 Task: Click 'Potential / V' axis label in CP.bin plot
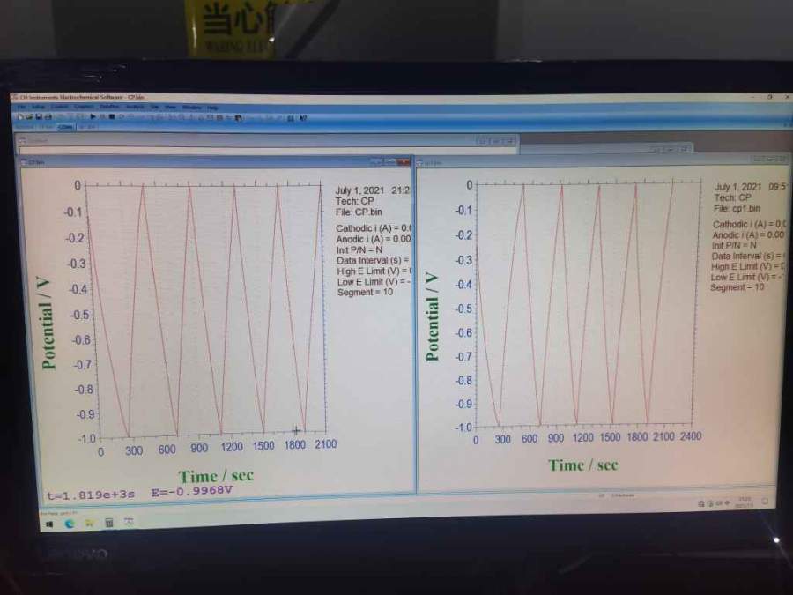click(x=48, y=323)
